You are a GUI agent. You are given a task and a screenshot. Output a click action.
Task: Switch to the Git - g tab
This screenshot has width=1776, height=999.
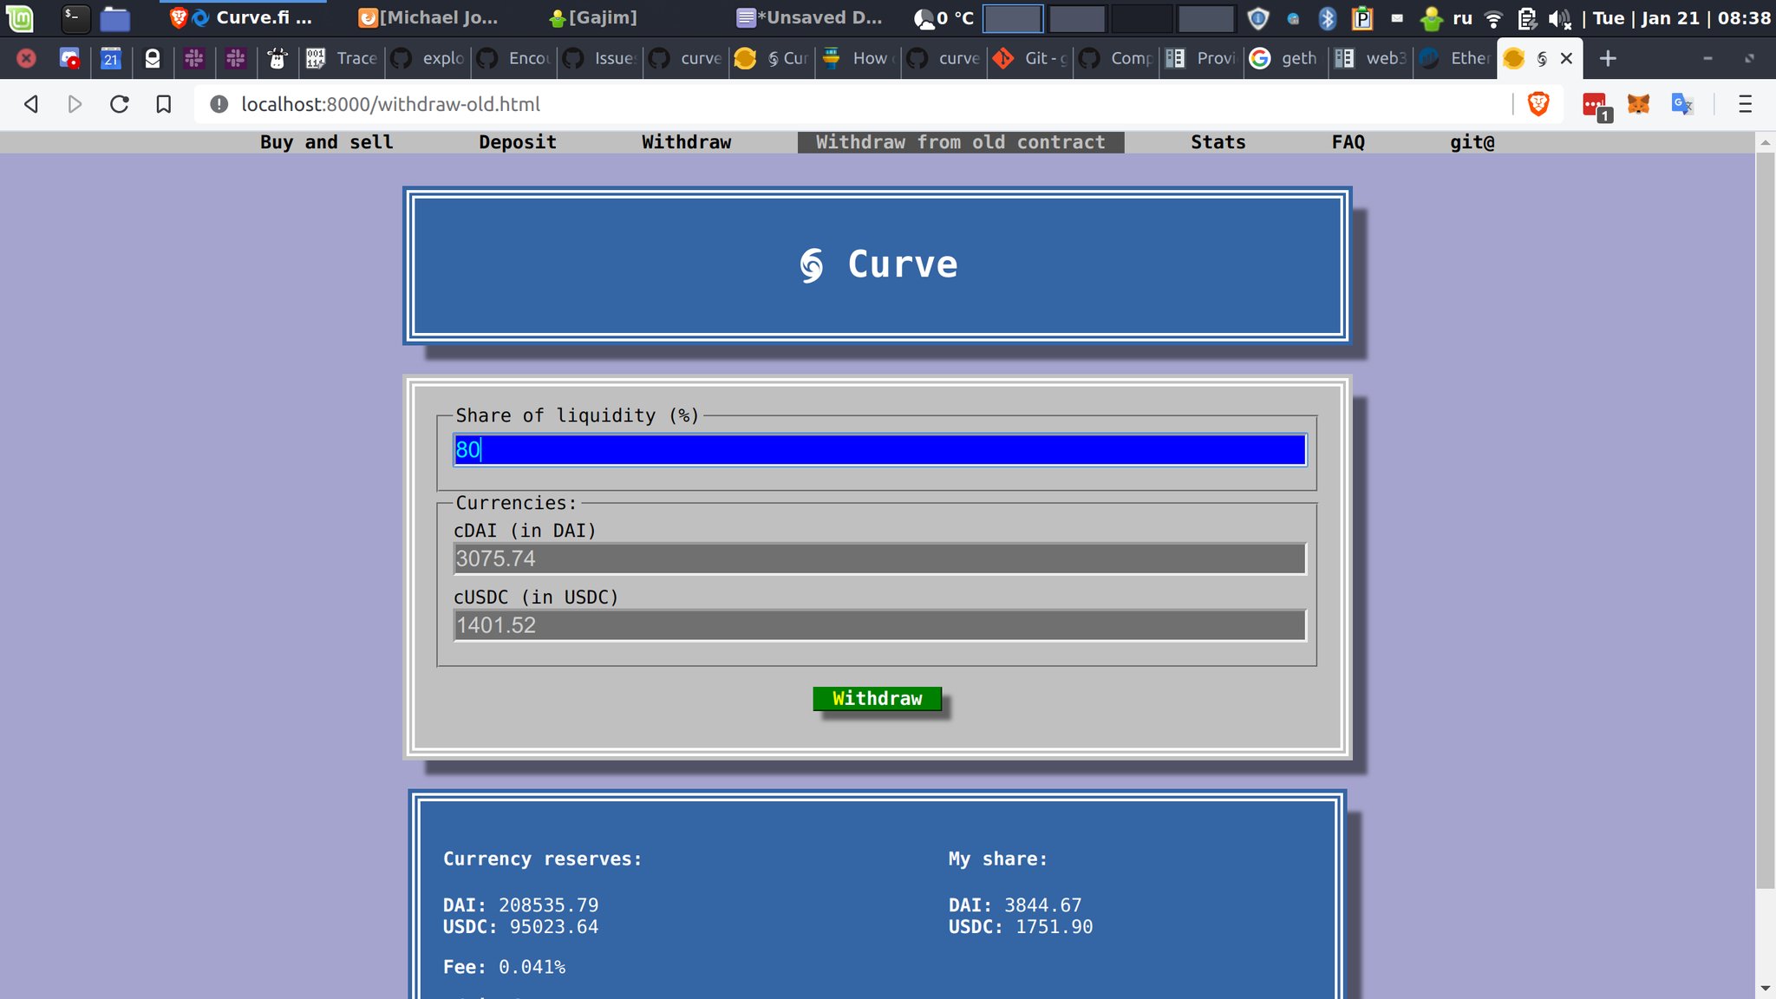point(1030,58)
